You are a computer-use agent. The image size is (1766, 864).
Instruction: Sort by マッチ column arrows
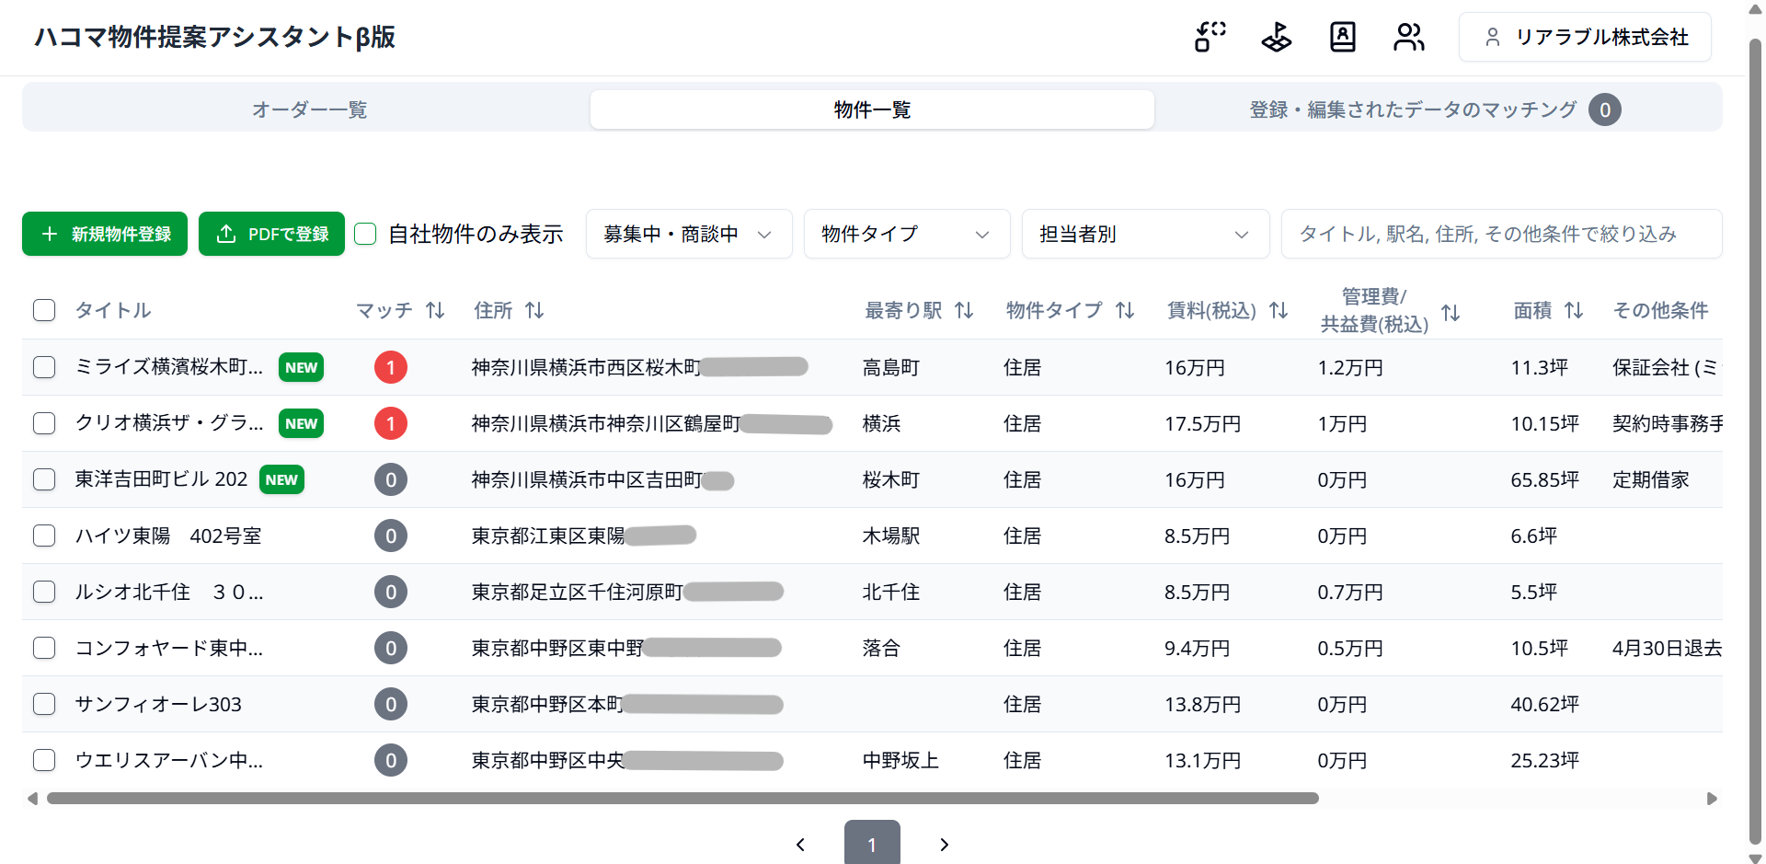click(435, 311)
